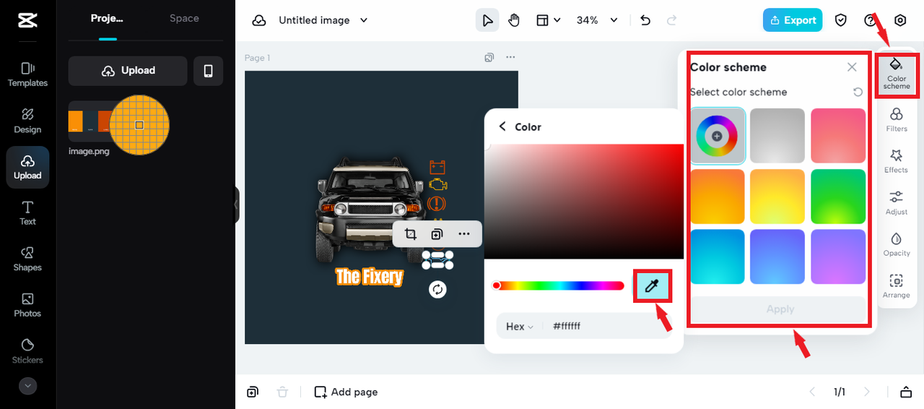Click the duplicate page icon above canvas
Image resolution: width=924 pixels, height=409 pixels.
point(489,57)
